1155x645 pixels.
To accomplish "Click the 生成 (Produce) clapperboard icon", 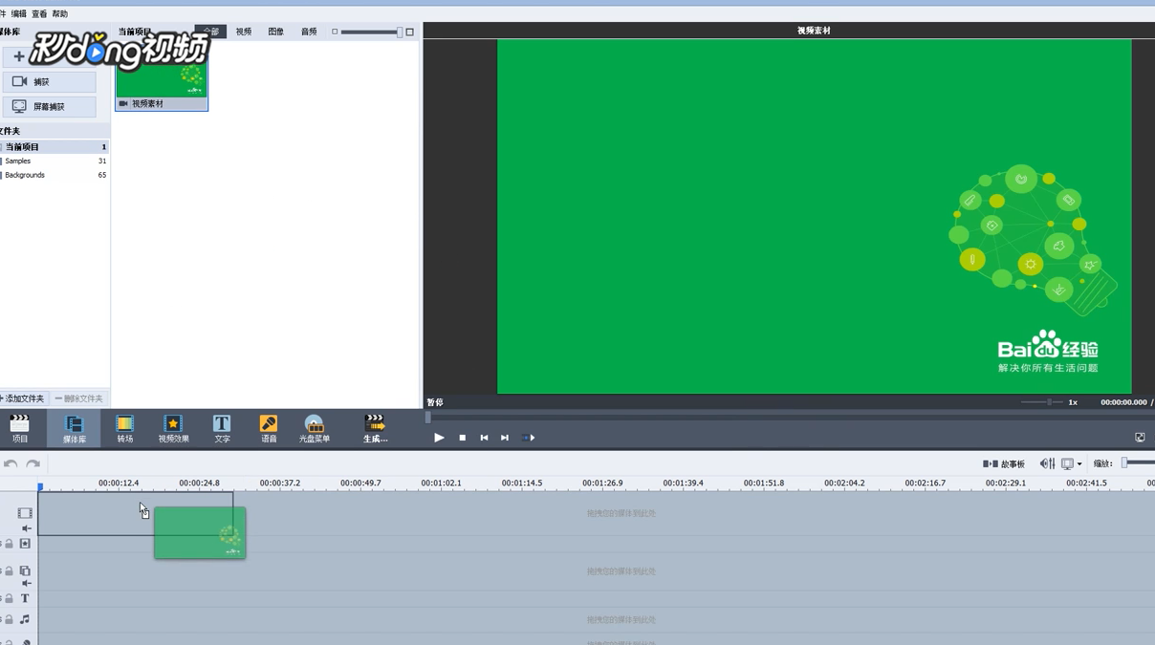I will point(375,428).
